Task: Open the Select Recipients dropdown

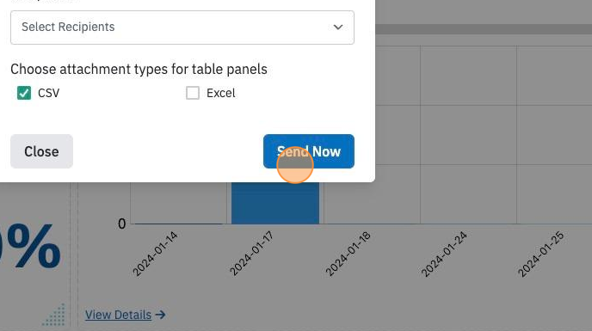Action: 182,28
